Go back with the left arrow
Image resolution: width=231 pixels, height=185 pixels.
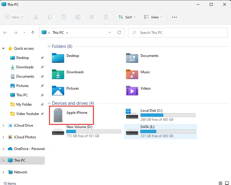click(5, 33)
